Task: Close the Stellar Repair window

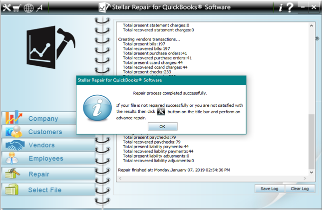Action: [314, 7]
